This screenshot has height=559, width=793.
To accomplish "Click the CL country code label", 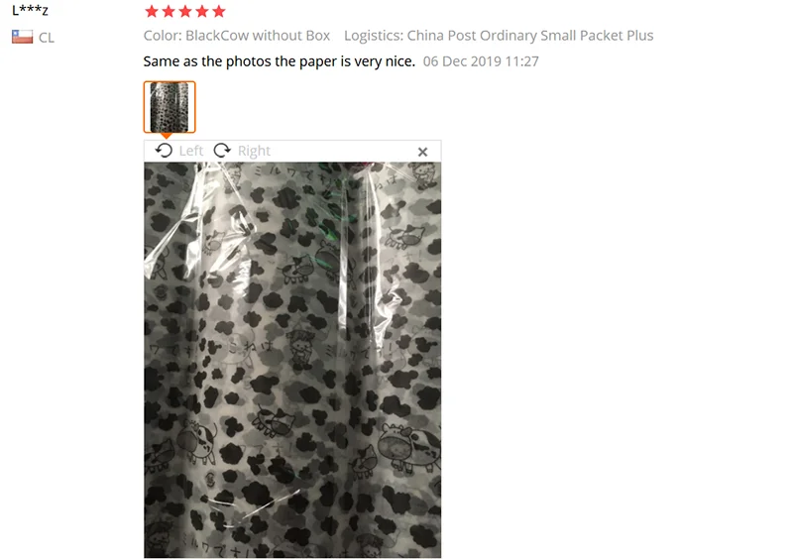I will [x=47, y=38].
